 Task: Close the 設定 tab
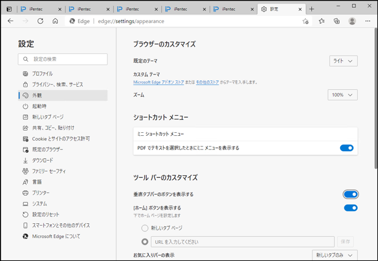(300, 9)
